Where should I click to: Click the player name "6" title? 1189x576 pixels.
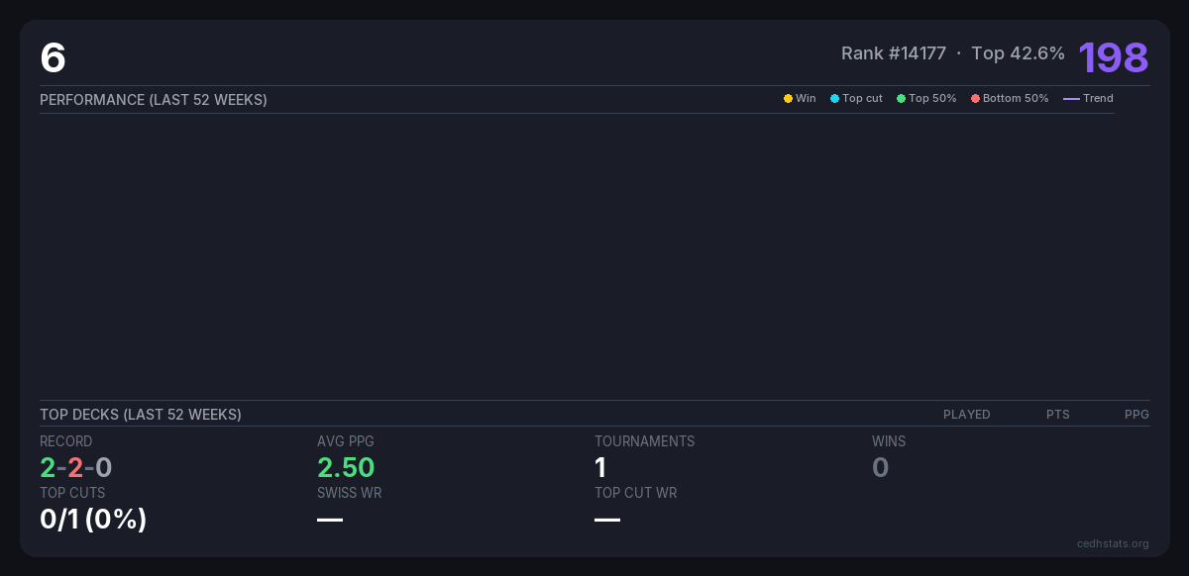pos(53,58)
